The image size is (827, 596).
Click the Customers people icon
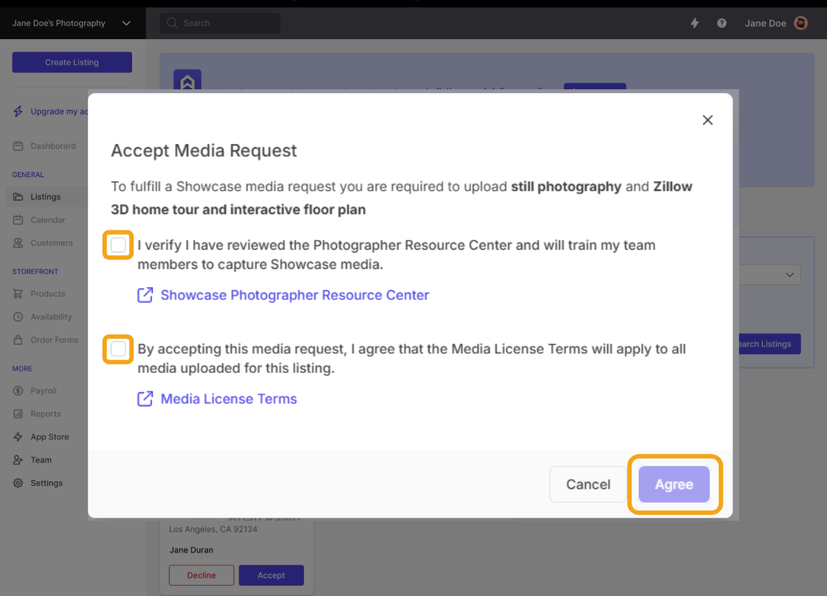[18, 243]
